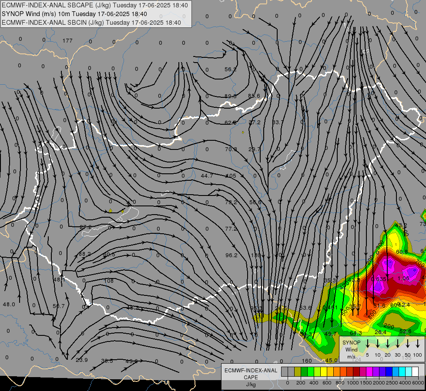Click the 160 value near CAPE legend
Image resolution: width=426 pixels, height=391 pixels.
pyautogui.click(x=307, y=361)
